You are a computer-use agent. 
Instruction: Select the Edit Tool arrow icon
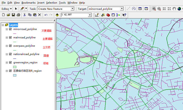tap(16, 9)
